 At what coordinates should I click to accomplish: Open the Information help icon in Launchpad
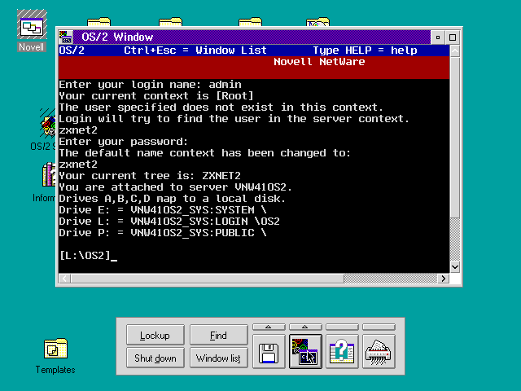pos(342,352)
